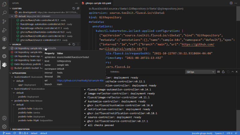This screenshot has width=240, height=135.
Task: Open the Kubernetes view
Action: 4,56
